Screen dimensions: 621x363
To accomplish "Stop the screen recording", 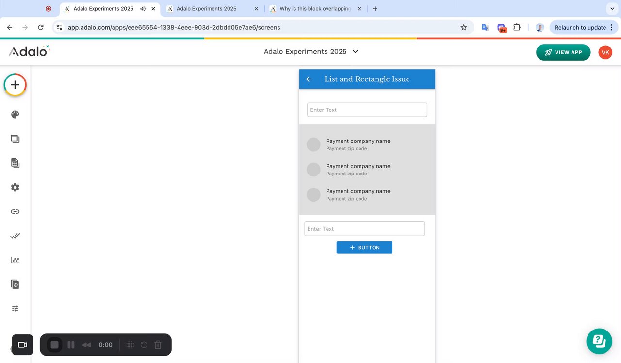I will coord(54,345).
